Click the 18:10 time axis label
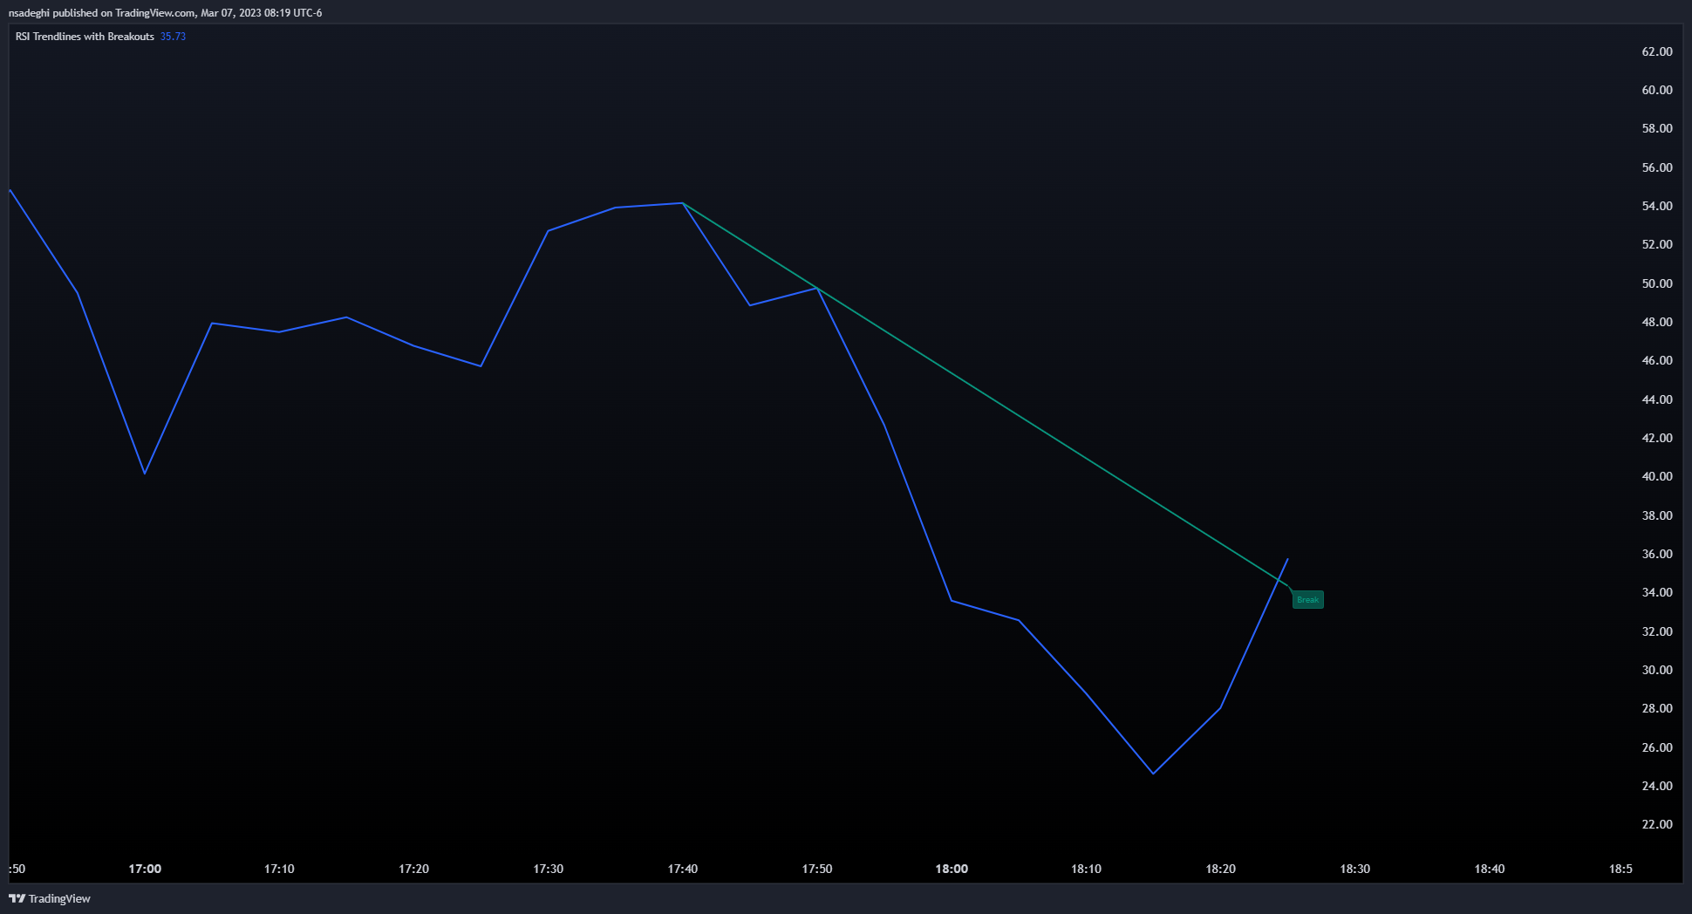 [x=1086, y=869]
